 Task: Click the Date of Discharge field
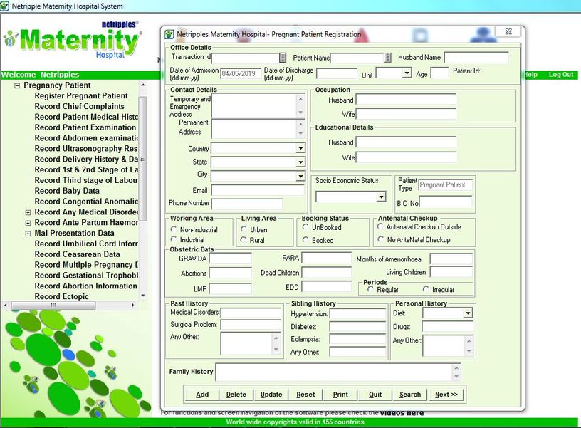click(337, 73)
